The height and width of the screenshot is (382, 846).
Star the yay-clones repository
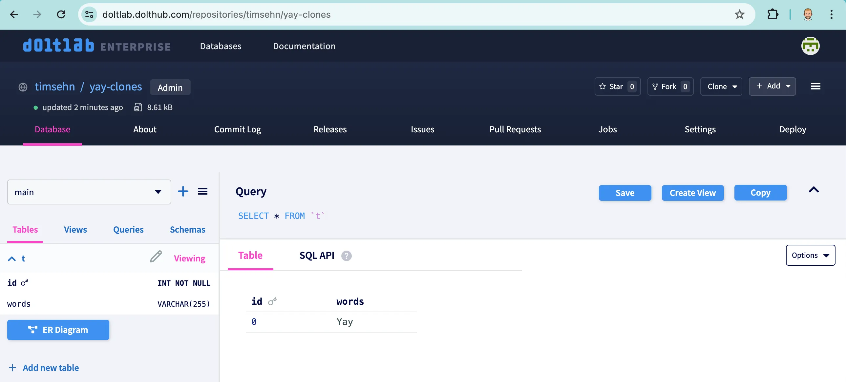point(615,86)
